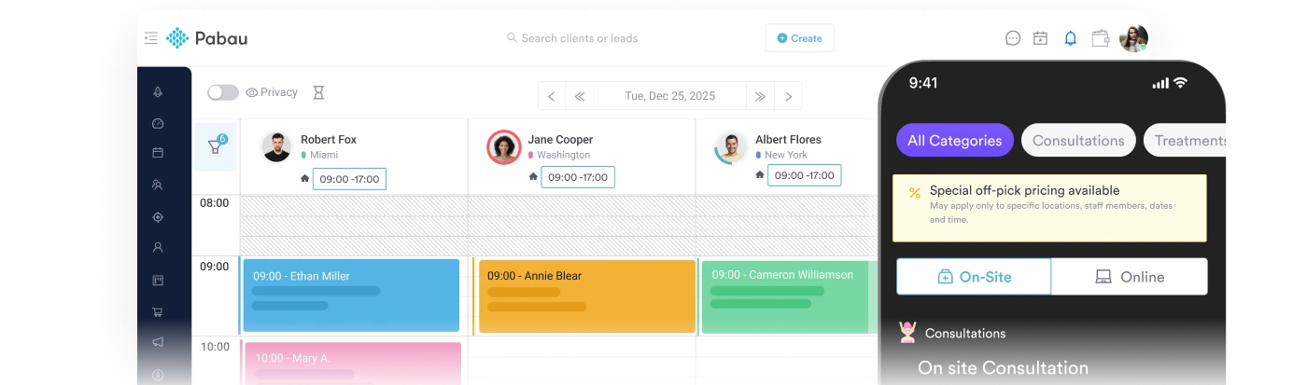
Task: Open the calendar filter funnel icon
Action: 216,148
